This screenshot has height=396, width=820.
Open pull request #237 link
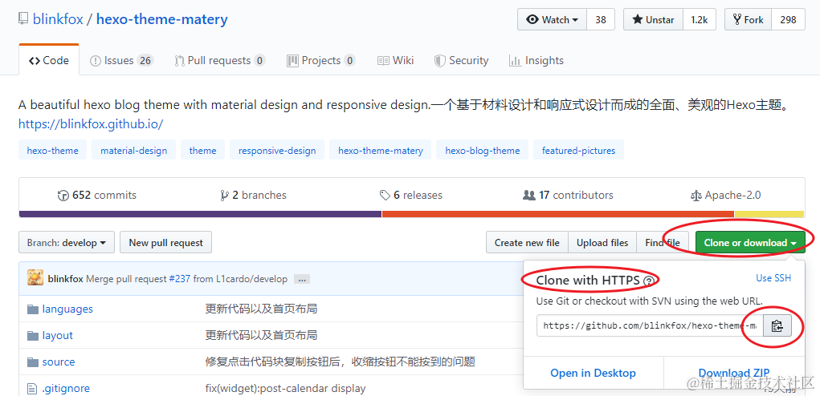180,279
